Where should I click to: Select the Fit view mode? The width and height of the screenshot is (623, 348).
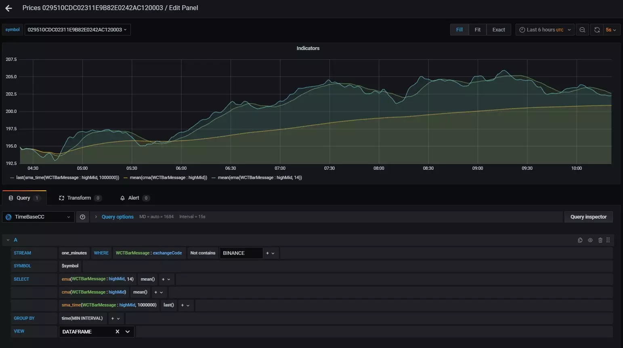coord(478,30)
